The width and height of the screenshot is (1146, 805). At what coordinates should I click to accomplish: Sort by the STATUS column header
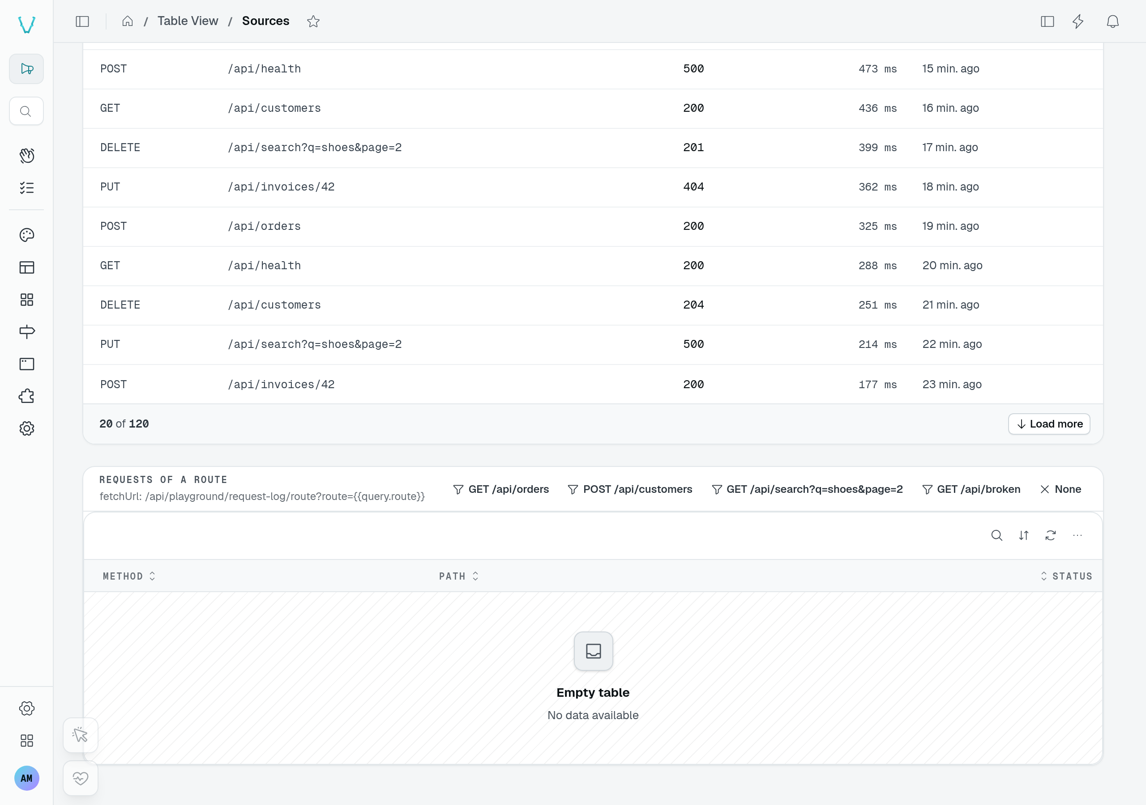[1066, 576]
